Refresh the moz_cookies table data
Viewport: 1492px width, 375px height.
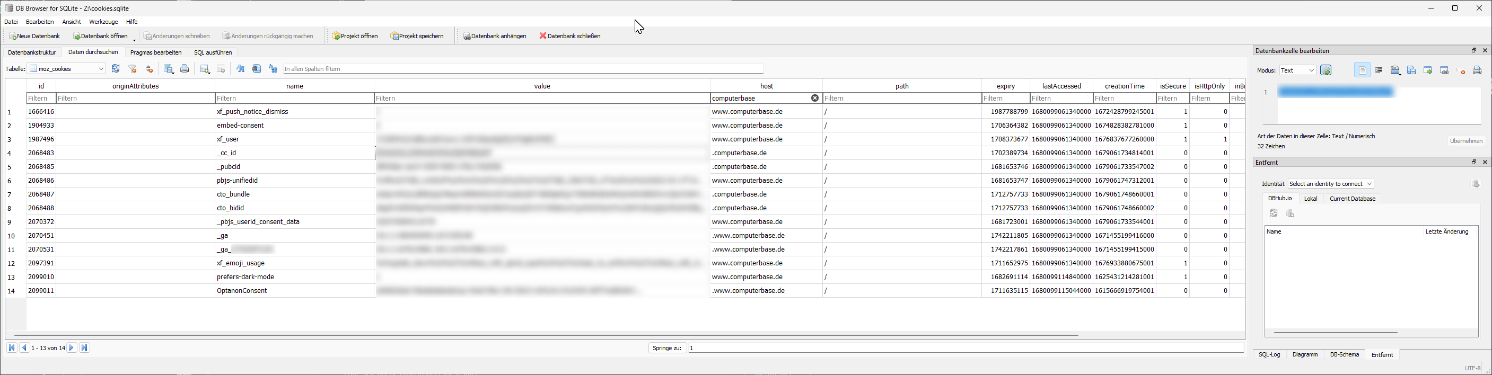coord(116,69)
